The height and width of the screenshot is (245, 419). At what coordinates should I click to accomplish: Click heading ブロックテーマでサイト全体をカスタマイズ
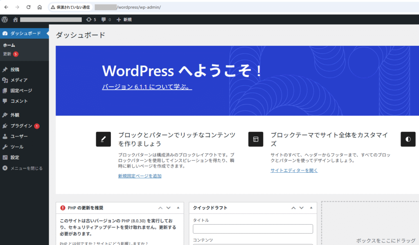click(x=329, y=139)
